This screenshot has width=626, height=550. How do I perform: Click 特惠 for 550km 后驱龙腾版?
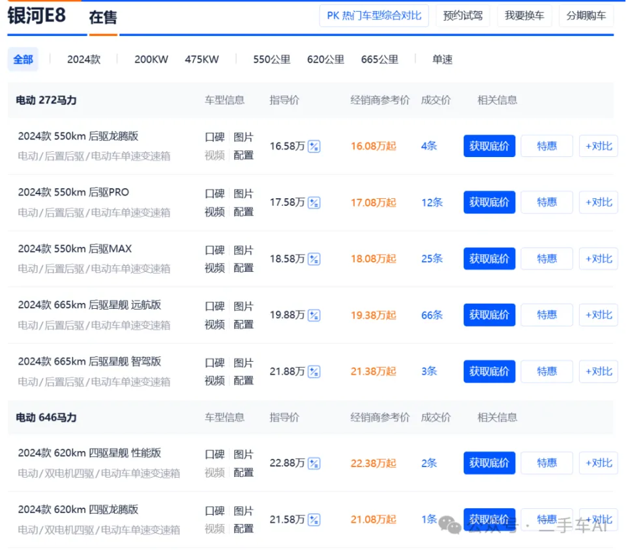click(x=547, y=146)
